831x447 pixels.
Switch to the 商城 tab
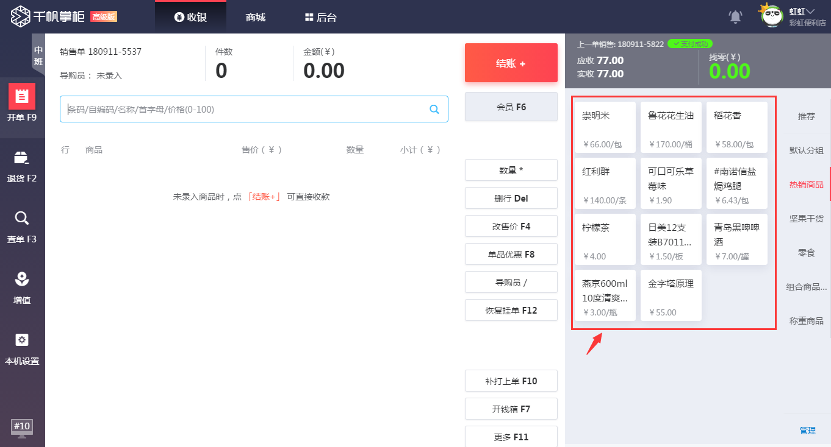point(254,16)
